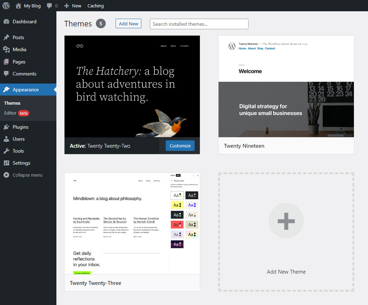Click the red beta badge
The height and width of the screenshot is (305, 368).
[24, 113]
